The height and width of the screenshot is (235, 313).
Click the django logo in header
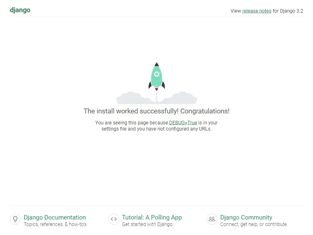[x=20, y=10]
